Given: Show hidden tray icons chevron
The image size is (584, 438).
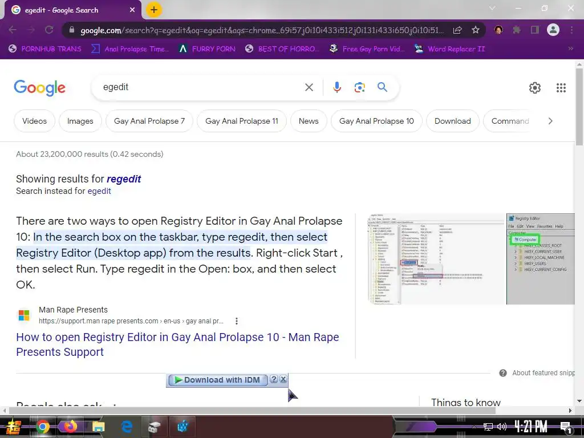Looking at the screenshot, I should [x=474, y=427].
